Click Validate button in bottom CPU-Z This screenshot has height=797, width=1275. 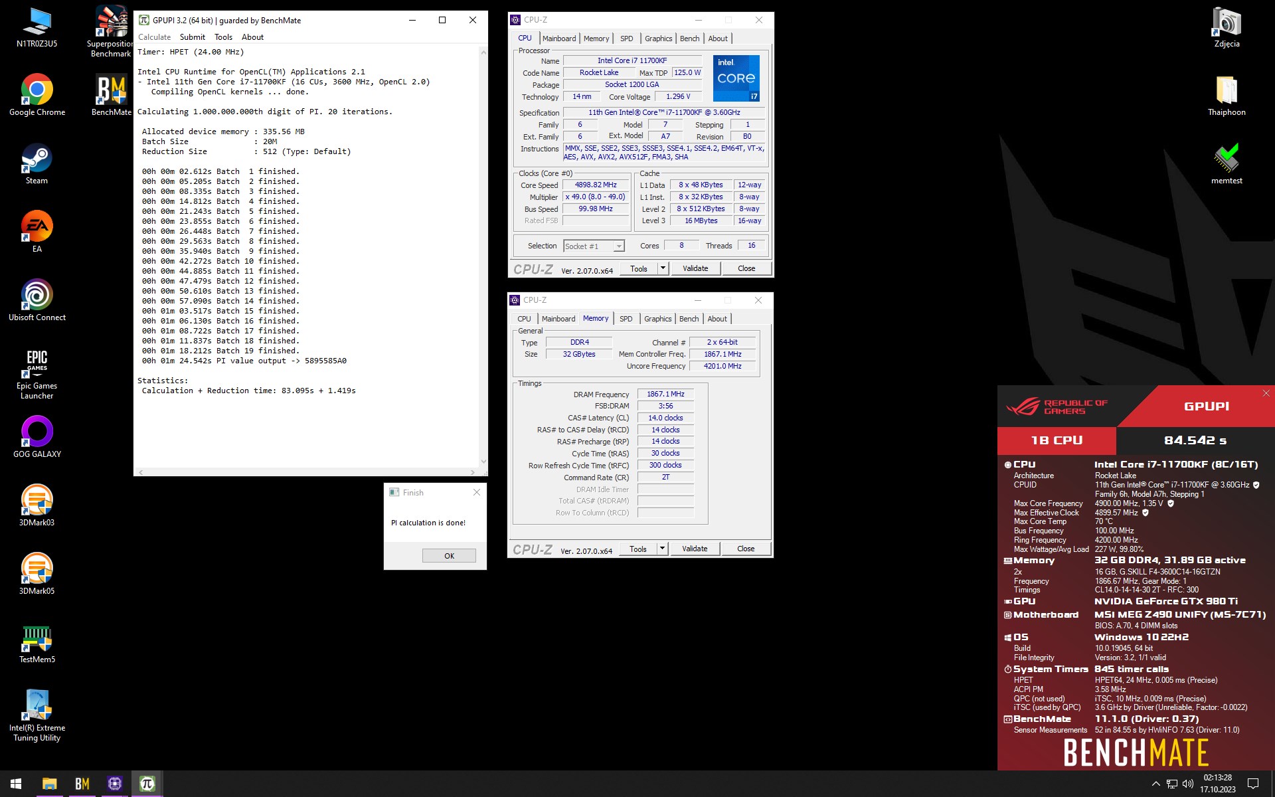[694, 549]
